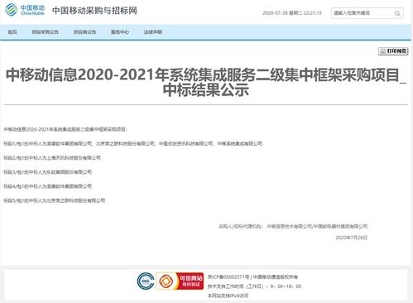Click the 打印预览 print preview button

[393, 51]
